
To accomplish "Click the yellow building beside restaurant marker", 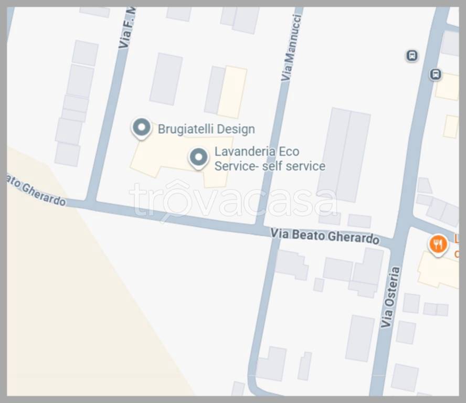I will [x=438, y=270].
